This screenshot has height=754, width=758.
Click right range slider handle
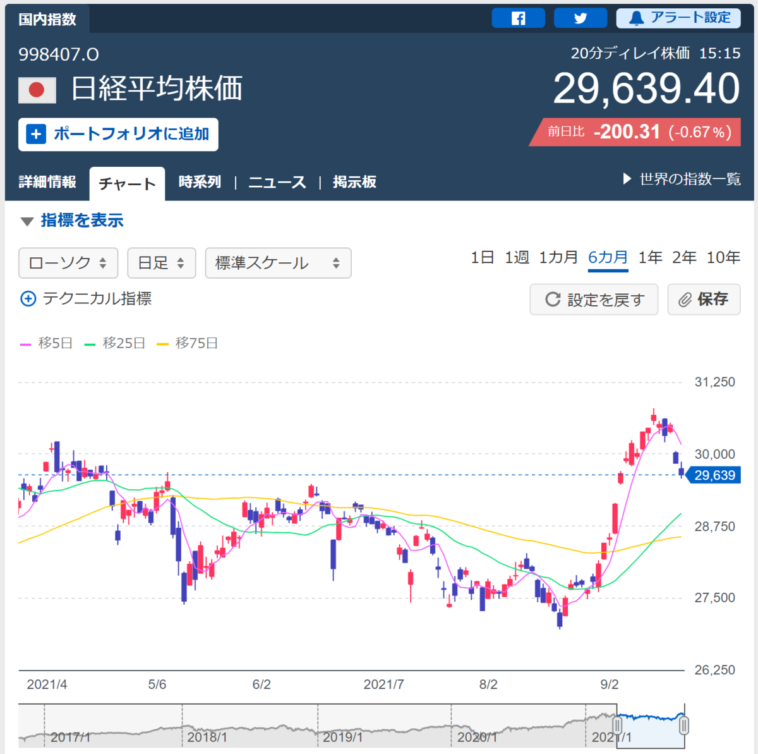coord(684,726)
